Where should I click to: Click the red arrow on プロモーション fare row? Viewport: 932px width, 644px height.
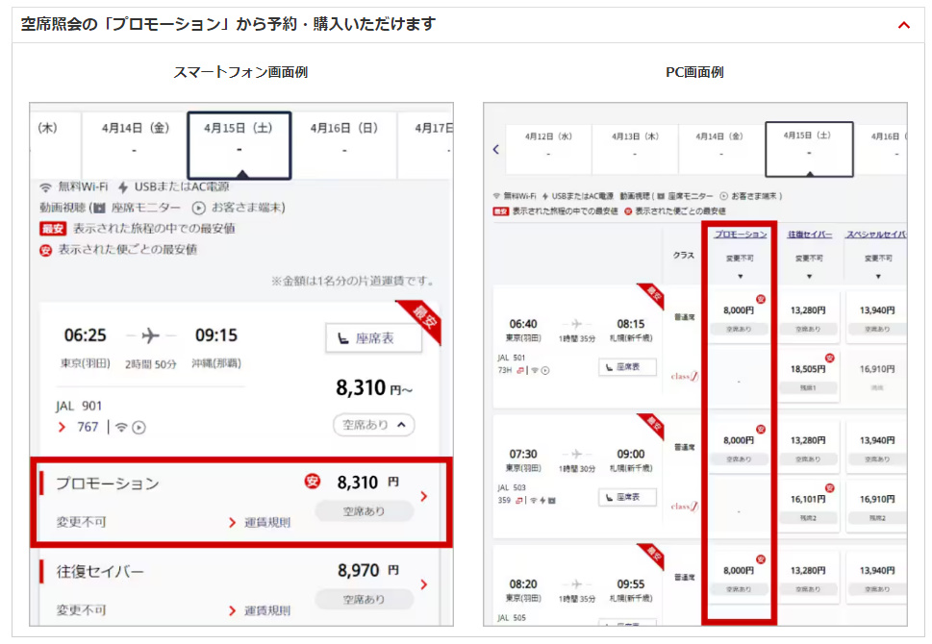tap(424, 497)
